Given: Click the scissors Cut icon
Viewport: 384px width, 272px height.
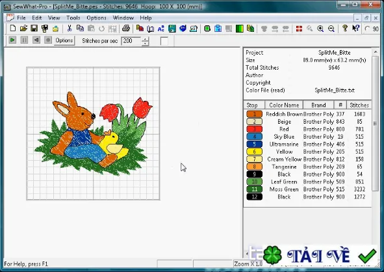Looking at the screenshot, I should [70, 29].
